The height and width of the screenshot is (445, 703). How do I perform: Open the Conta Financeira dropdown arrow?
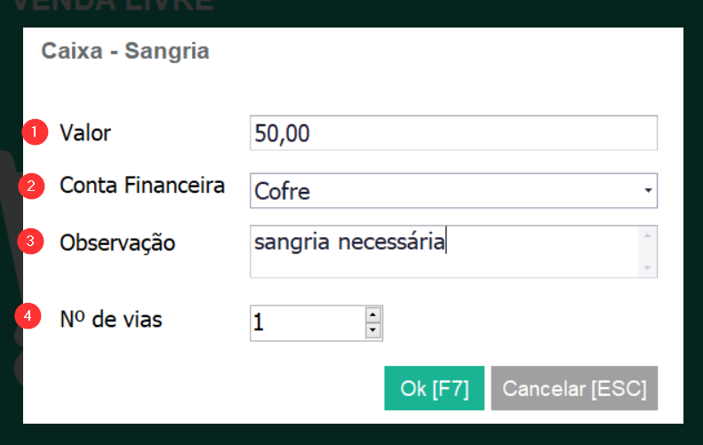click(x=648, y=191)
